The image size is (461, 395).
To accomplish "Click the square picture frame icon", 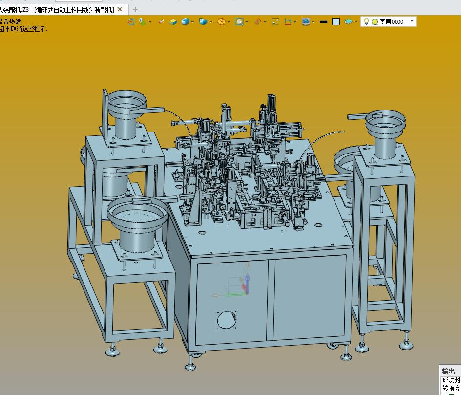I will (x=275, y=22).
